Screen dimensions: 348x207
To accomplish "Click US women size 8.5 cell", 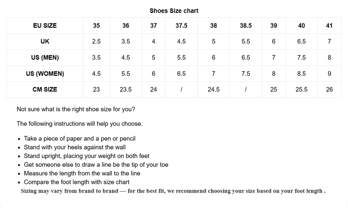I will click(x=301, y=73).
